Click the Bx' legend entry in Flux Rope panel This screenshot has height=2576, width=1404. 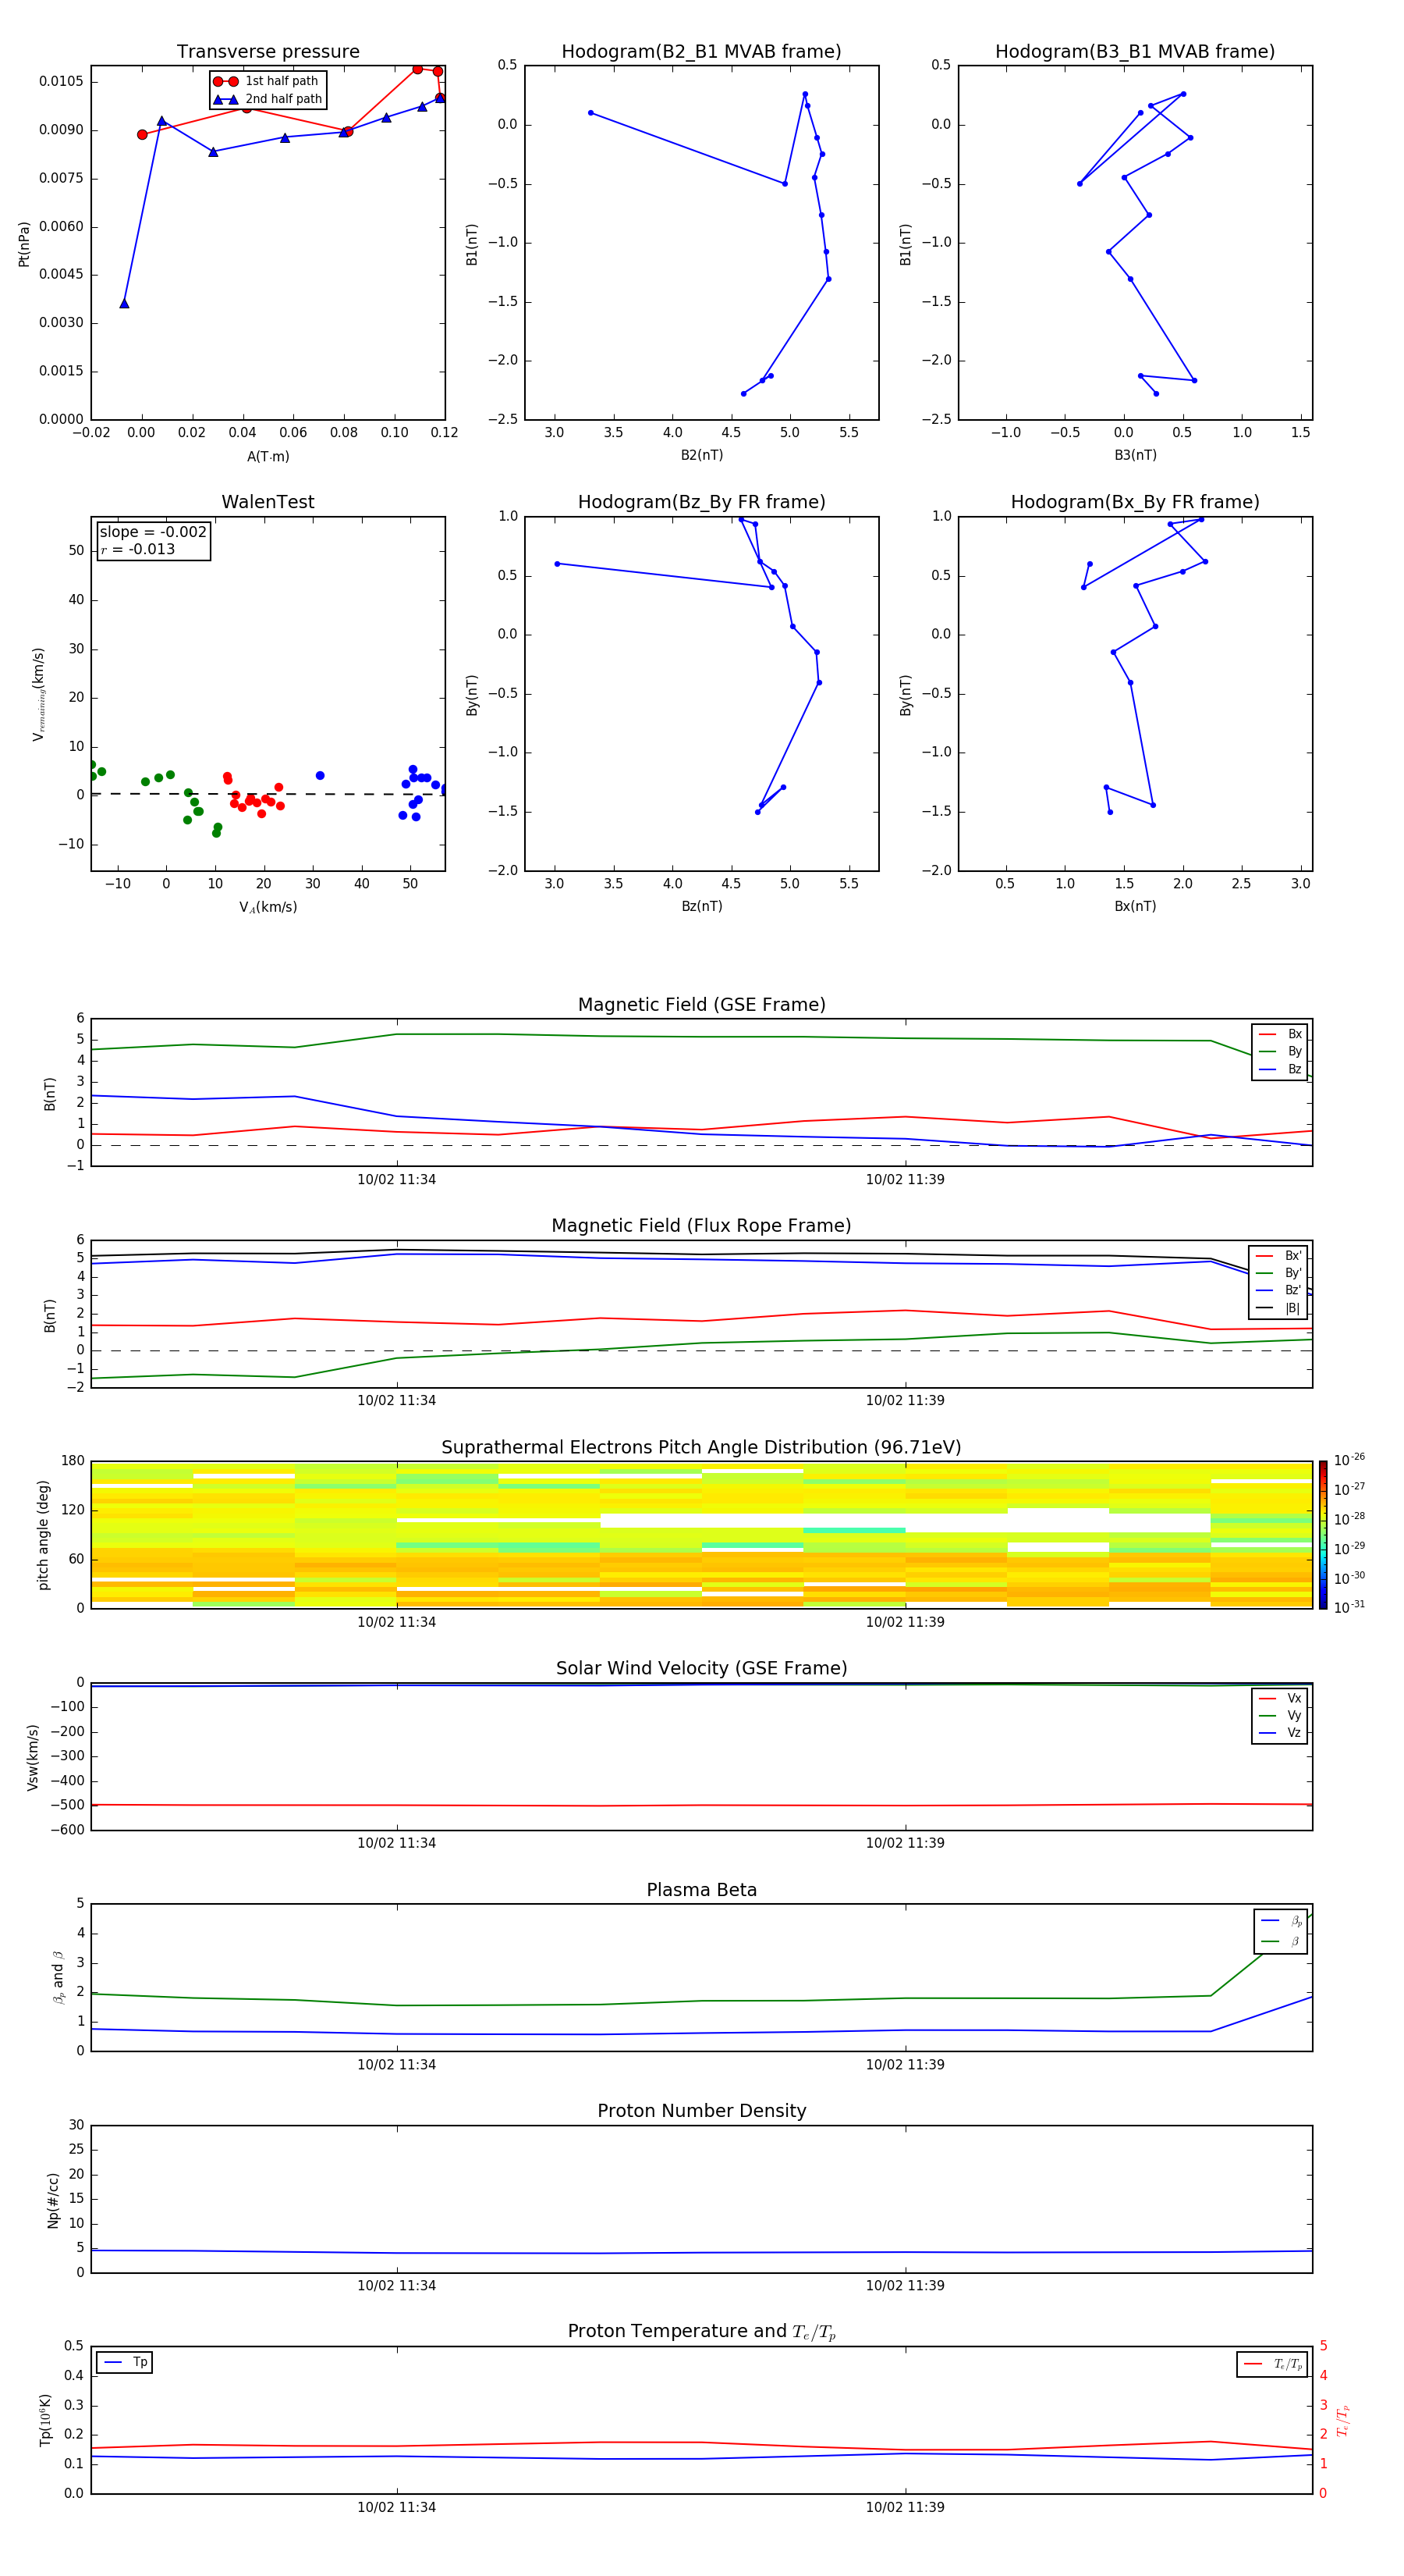point(1278,1256)
